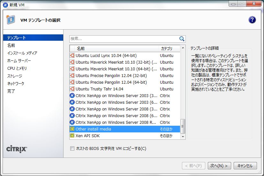Screen dimensions: 264x176
Task: Click Citrix category of XenApp 2008 R... row
Action: point(165,122)
